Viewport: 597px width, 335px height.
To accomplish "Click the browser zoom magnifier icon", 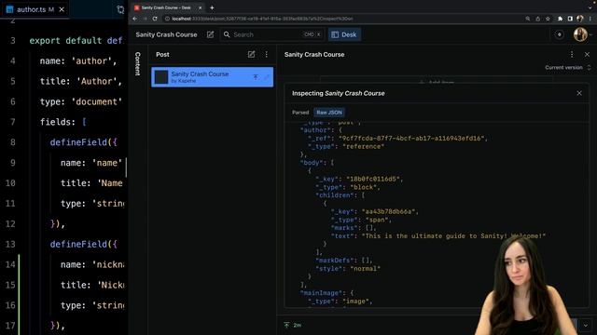I will point(528,19).
